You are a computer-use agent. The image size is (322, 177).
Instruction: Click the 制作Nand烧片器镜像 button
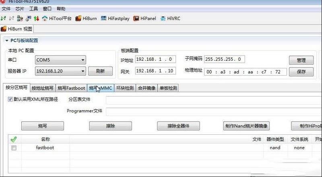tap(246, 126)
